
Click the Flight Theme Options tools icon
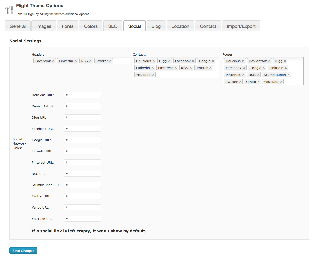pyautogui.click(x=9, y=10)
